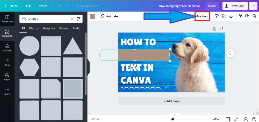The image size is (259, 122).
Task: Open the Templates sidebar panel
Action: (x=7, y=19)
